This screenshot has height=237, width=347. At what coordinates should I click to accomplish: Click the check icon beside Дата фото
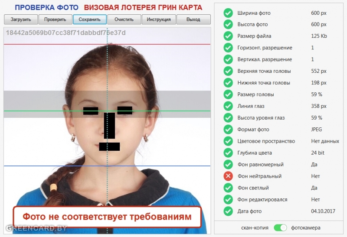pyautogui.click(x=228, y=211)
